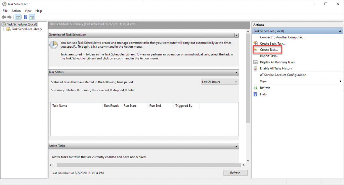Click the vertical scrollbar thumb
344x185 pixels.
[248, 78]
